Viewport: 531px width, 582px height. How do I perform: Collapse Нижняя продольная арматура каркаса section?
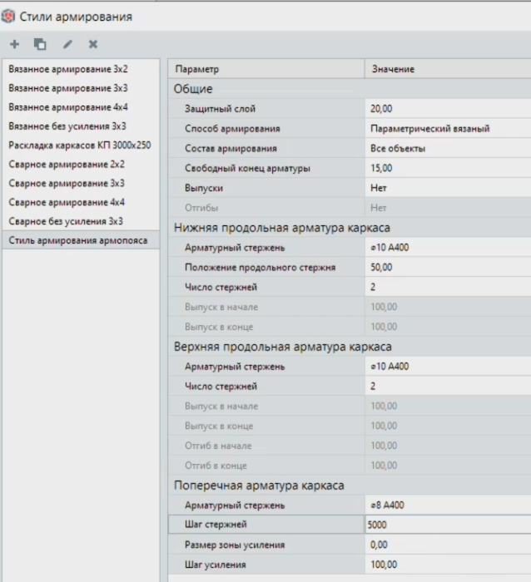pos(350,228)
